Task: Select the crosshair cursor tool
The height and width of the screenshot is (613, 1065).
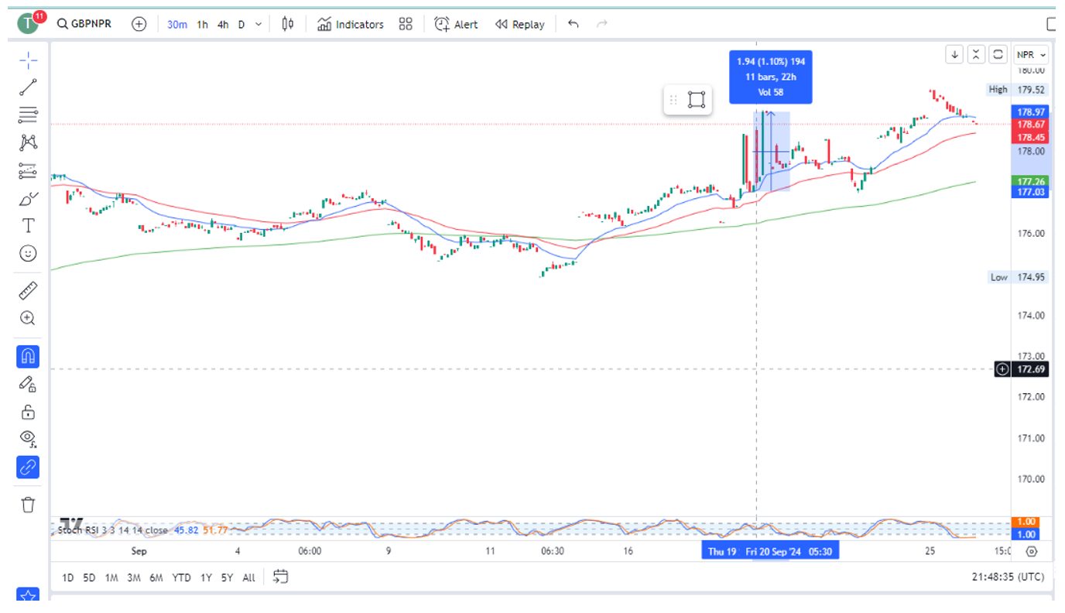Action: (x=28, y=60)
